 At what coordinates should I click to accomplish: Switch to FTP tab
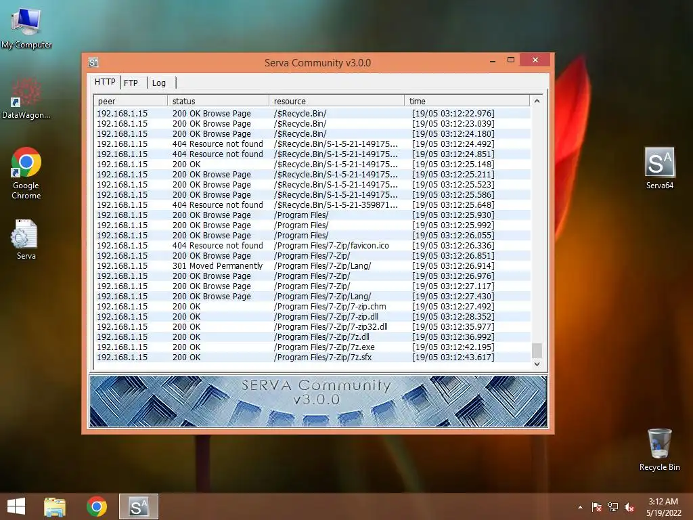click(x=131, y=83)
